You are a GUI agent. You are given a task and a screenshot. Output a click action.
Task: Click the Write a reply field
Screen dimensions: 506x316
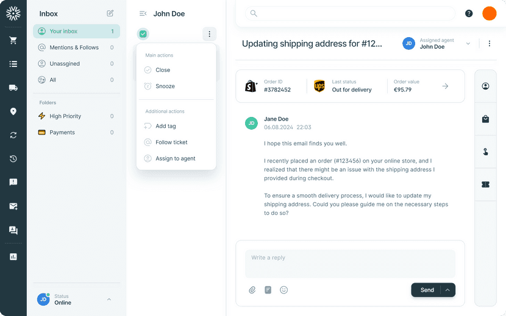[350, 263]
